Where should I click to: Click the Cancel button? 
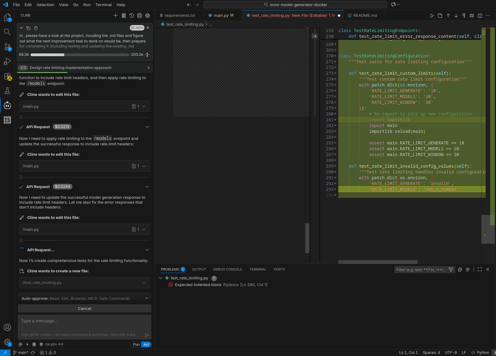pyautogui.click(x=85, y=309)
